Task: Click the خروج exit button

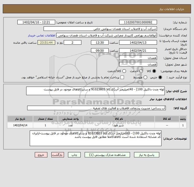Action: (41, 155)
